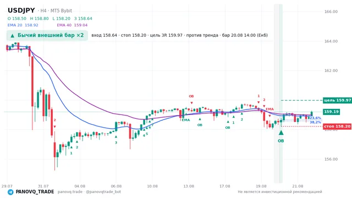Click the 10.08 date axis label
The image size is (352, 198).
coord(152,186)
